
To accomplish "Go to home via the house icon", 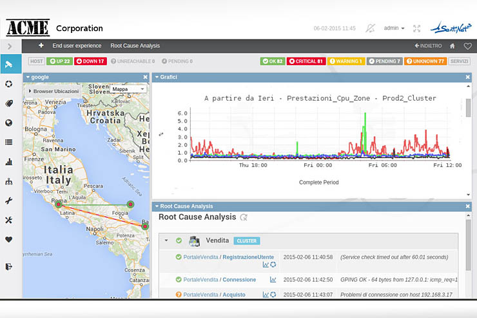I will pyautogui.click(x=453, y=46).
